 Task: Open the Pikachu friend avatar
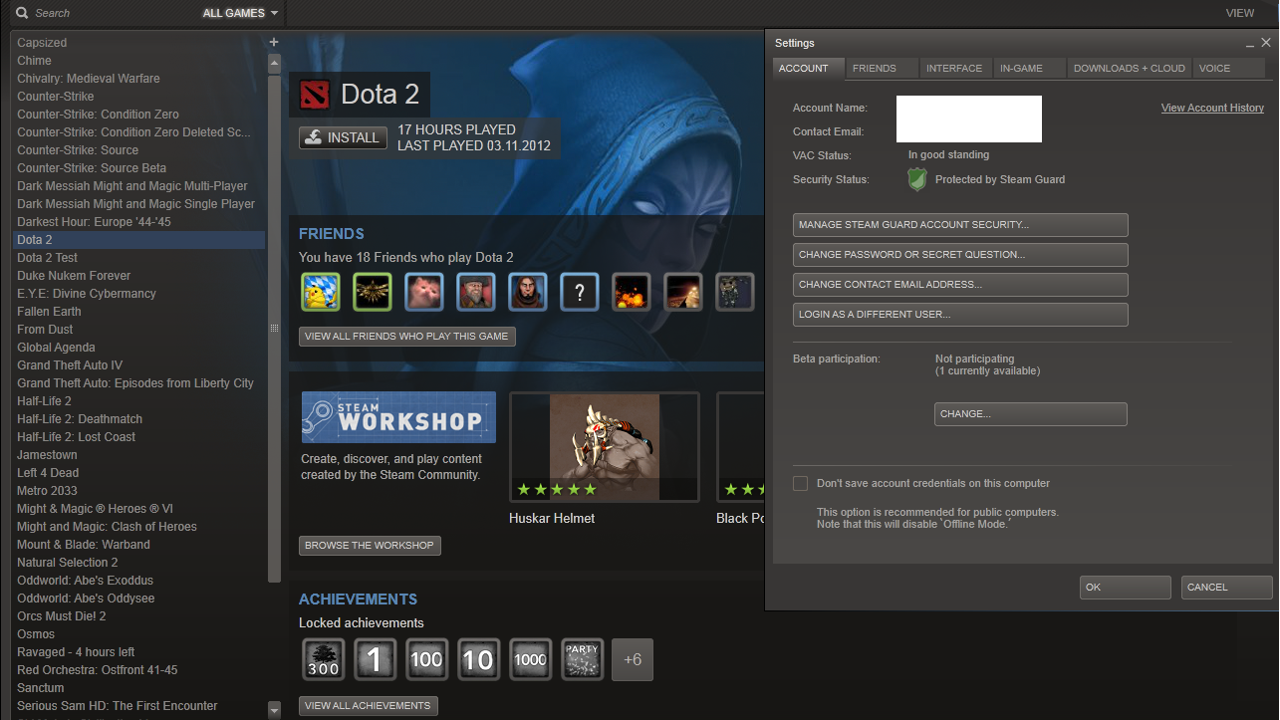pyautogui.click(x=320, y=293)
